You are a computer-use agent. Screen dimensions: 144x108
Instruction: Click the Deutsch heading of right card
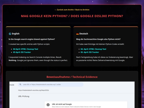84,34
